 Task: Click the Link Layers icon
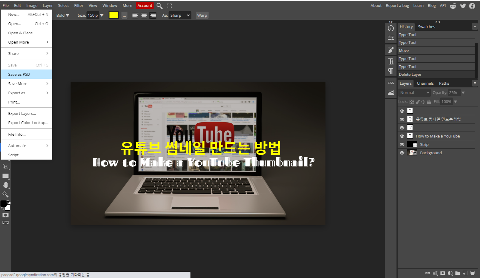click(x=428, y=273)
